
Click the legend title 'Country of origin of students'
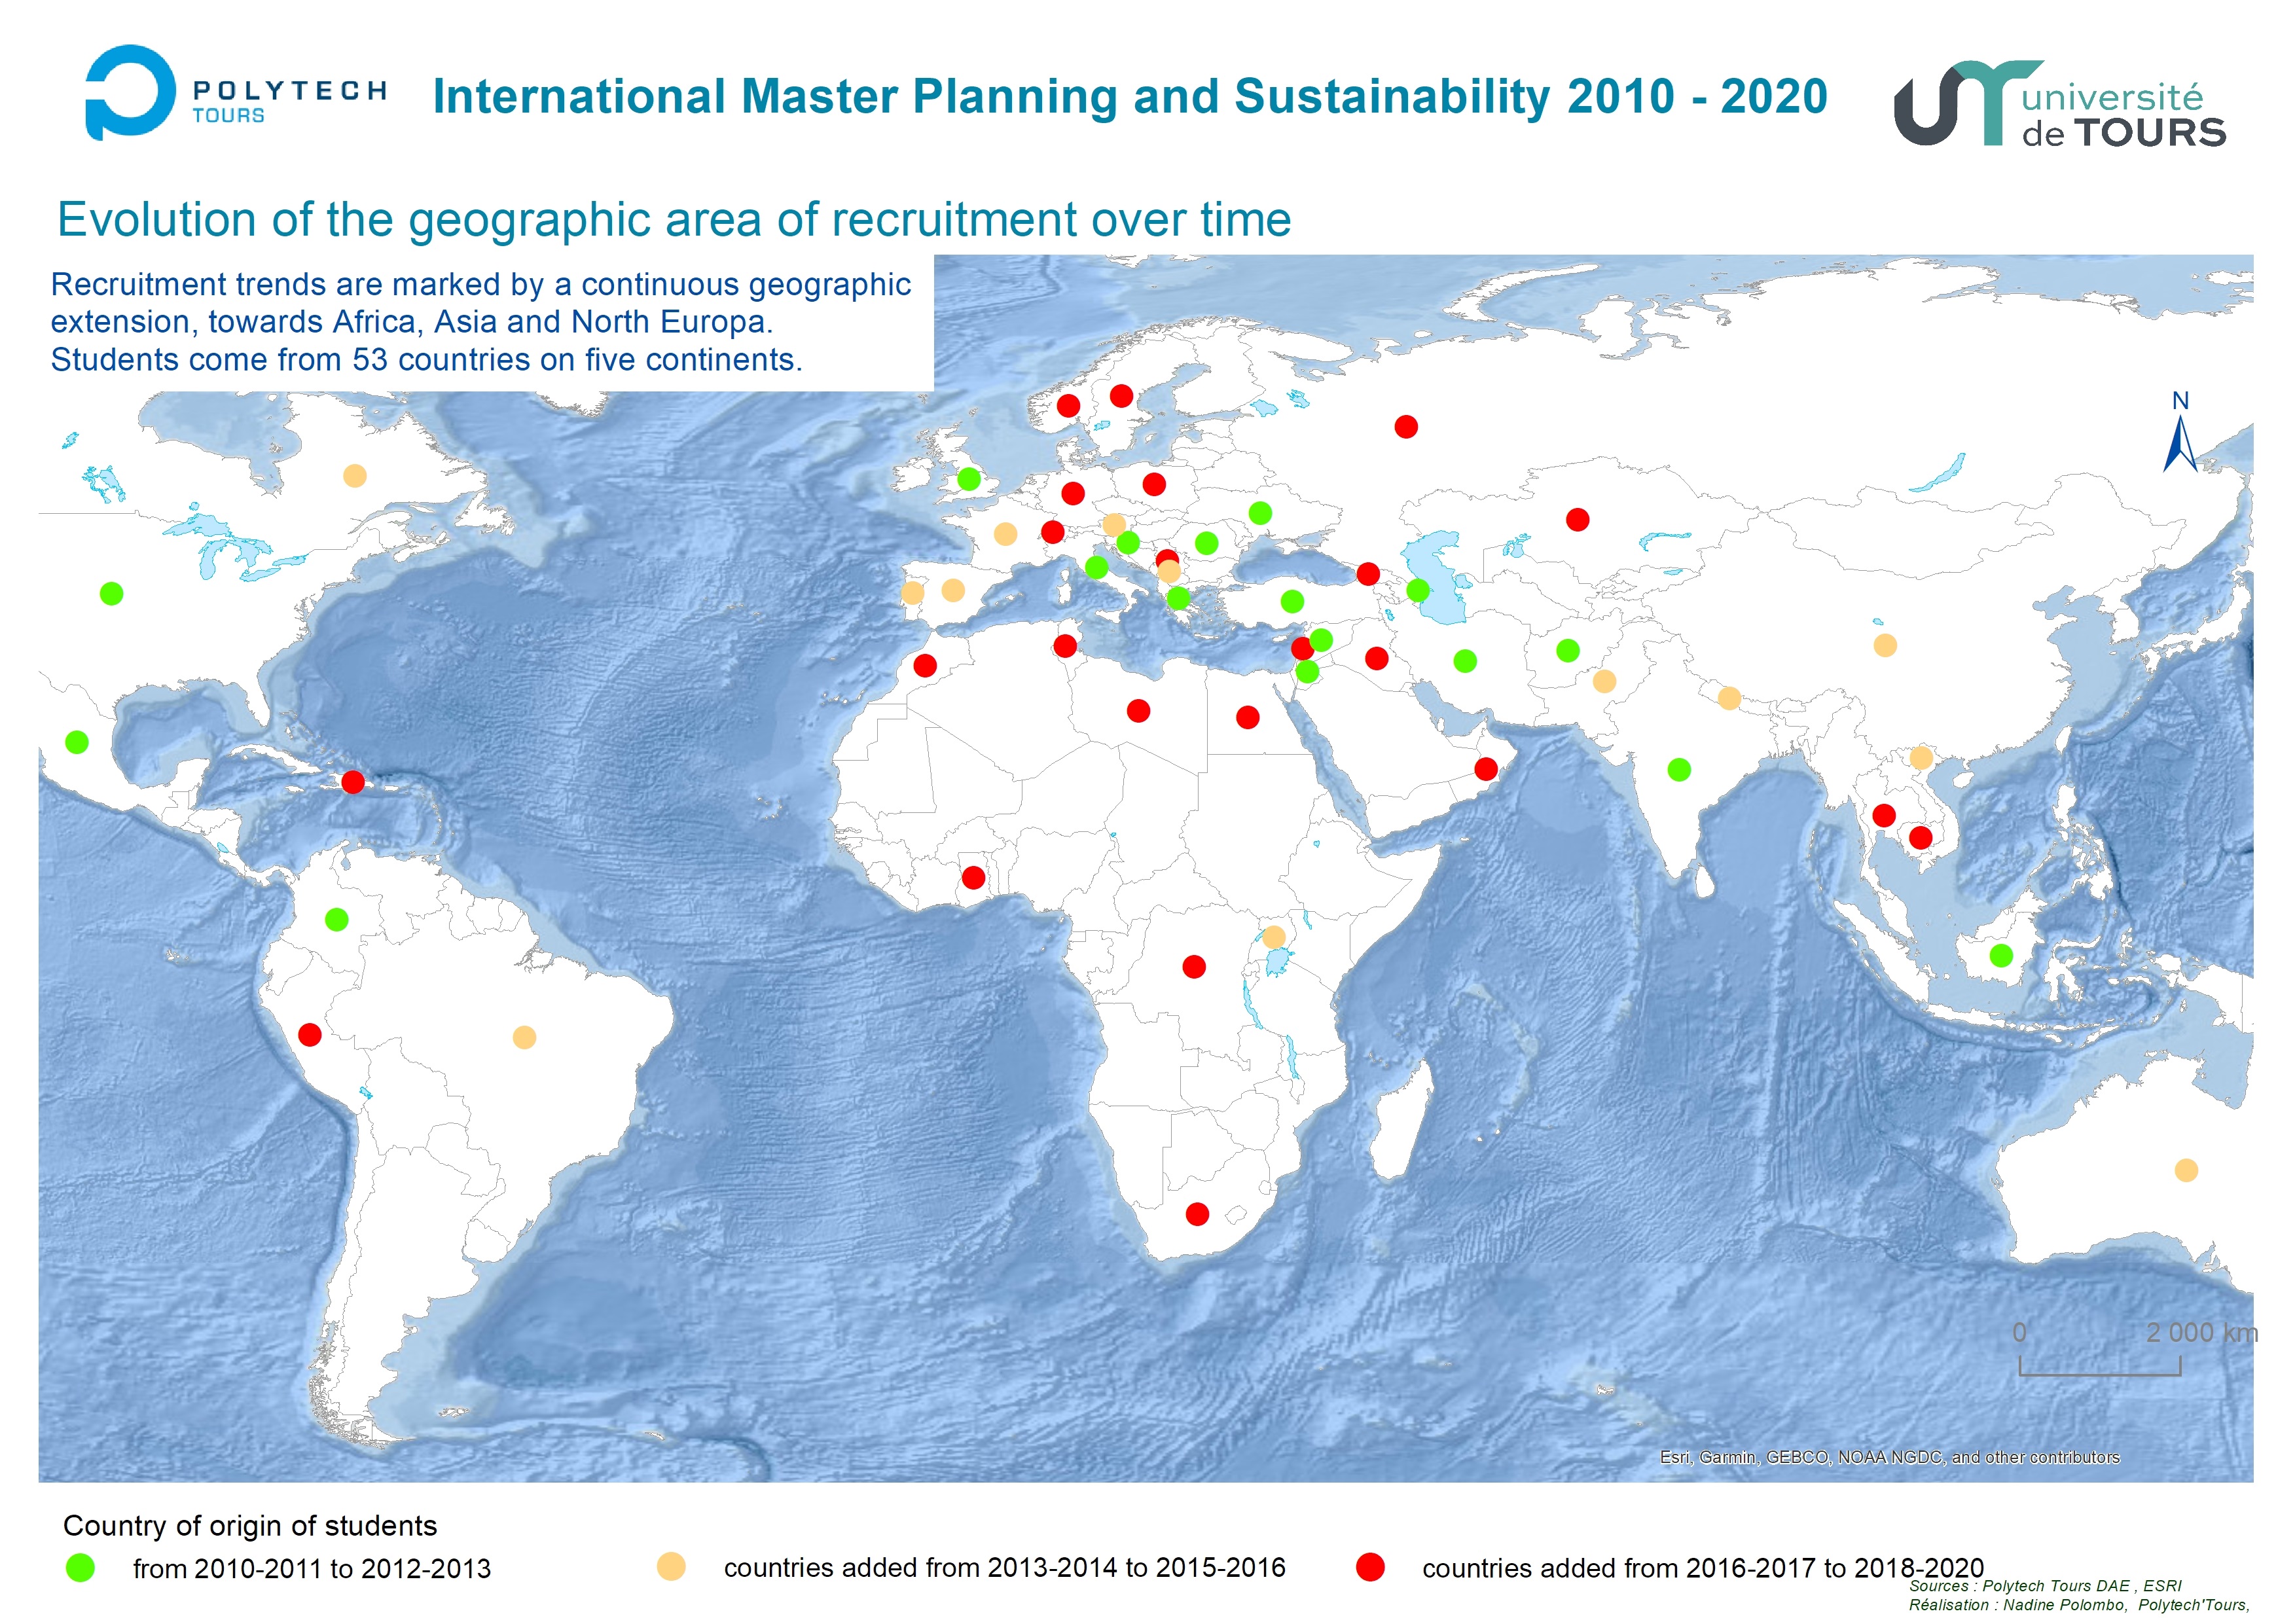click(250, 1525)
